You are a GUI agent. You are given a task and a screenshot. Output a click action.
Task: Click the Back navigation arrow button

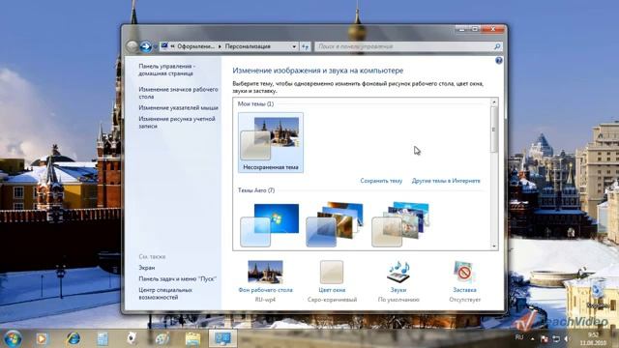pos(133,46)
